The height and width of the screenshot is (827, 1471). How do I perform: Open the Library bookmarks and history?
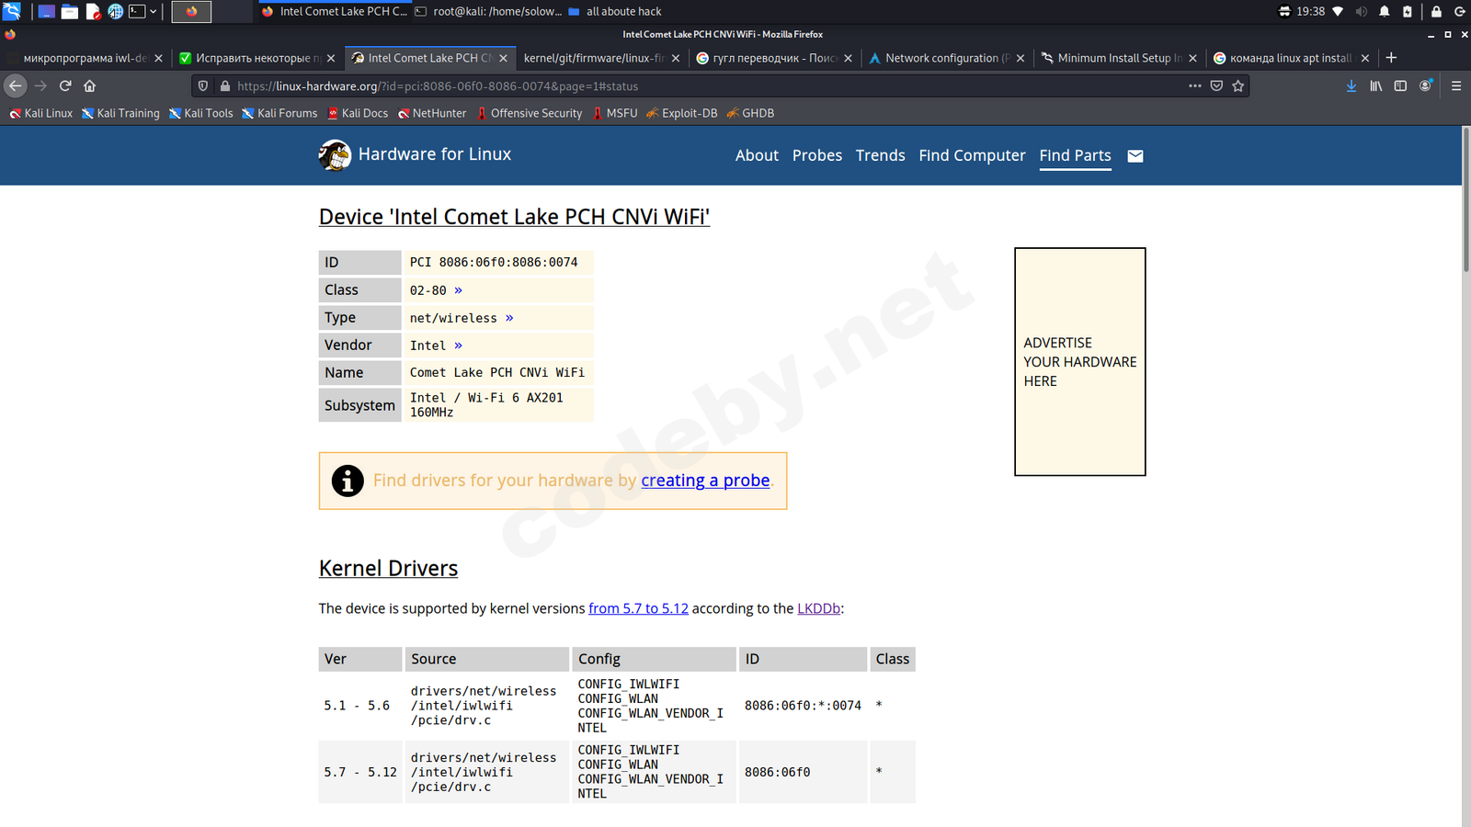1376,85
